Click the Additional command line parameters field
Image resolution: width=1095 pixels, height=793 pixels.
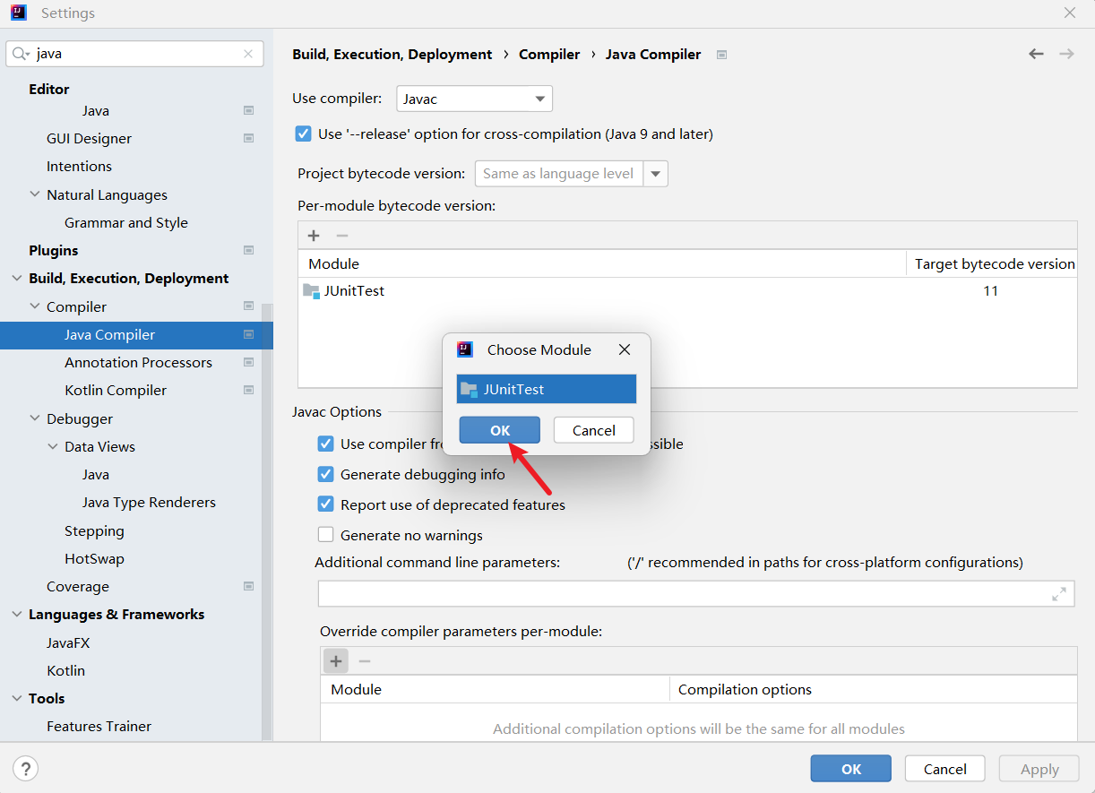pyautogui.click(x=681, y=594)
